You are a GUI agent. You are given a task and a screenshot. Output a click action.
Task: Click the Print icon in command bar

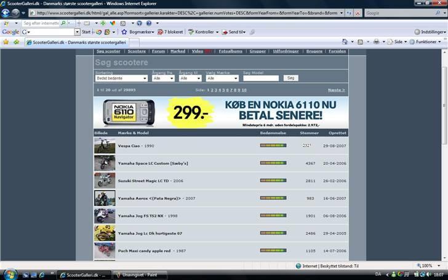pos(375,42)
